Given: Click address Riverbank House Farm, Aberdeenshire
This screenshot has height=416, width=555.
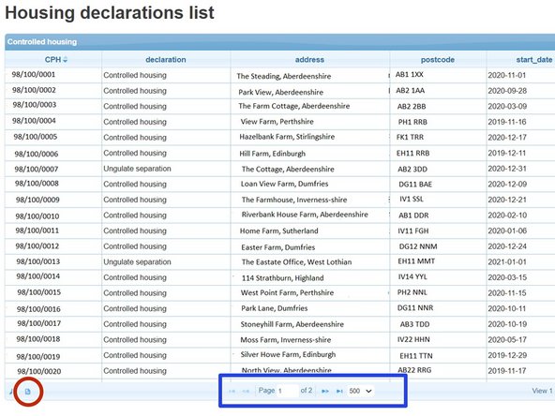Looking at the screenshot, I should [x=305, y=215].
